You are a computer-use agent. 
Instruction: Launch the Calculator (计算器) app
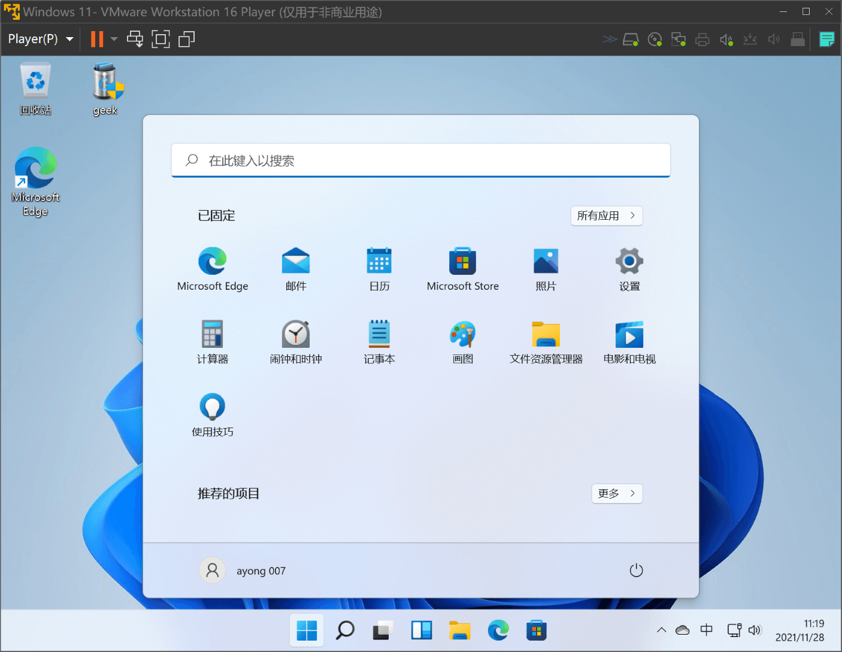pos(213,342)
